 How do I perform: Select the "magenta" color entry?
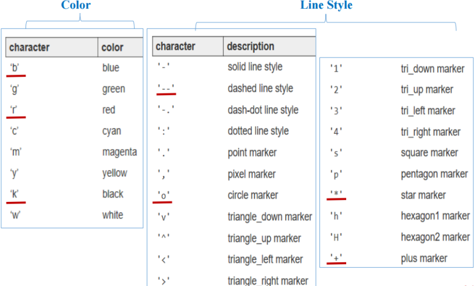pos(119,152)
